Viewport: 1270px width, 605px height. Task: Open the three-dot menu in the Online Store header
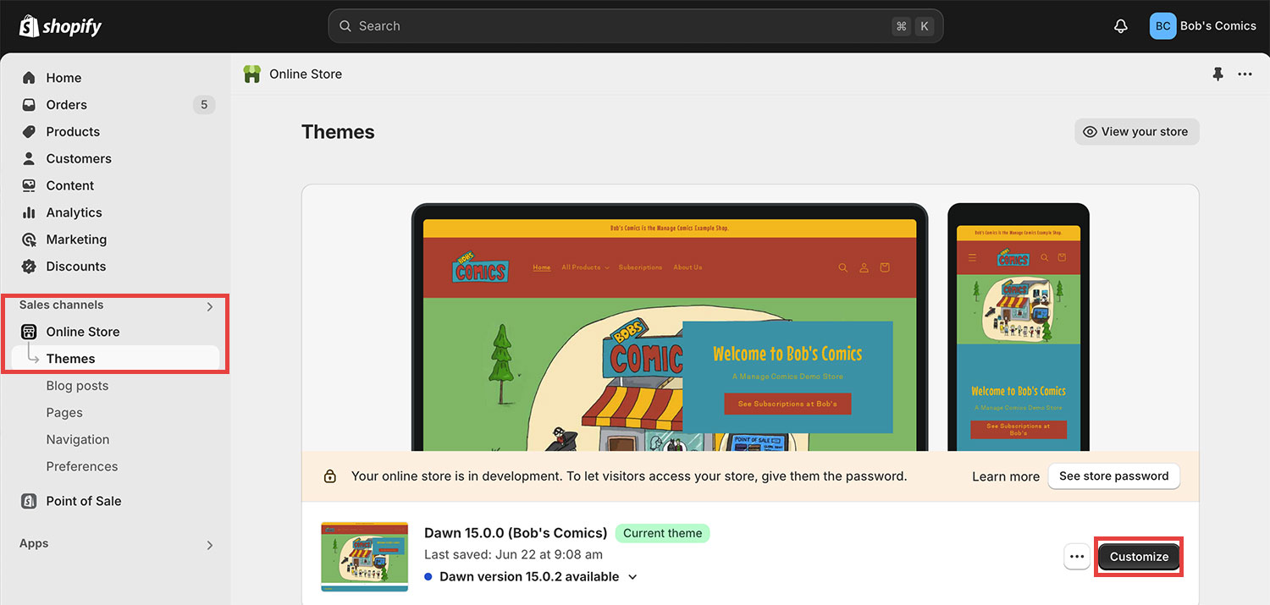click(1245, 74)
